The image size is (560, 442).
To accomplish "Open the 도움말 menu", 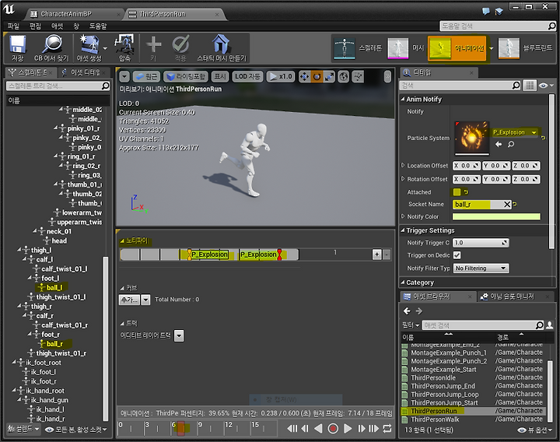I will (98, 26).
